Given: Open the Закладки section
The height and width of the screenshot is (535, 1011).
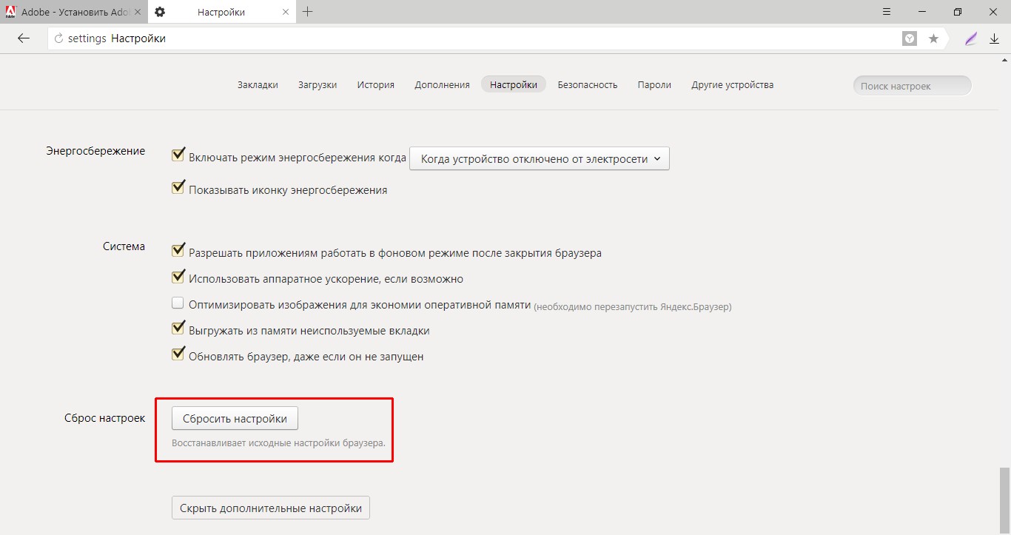Looking at the screenshot, I should coord(258,85).
